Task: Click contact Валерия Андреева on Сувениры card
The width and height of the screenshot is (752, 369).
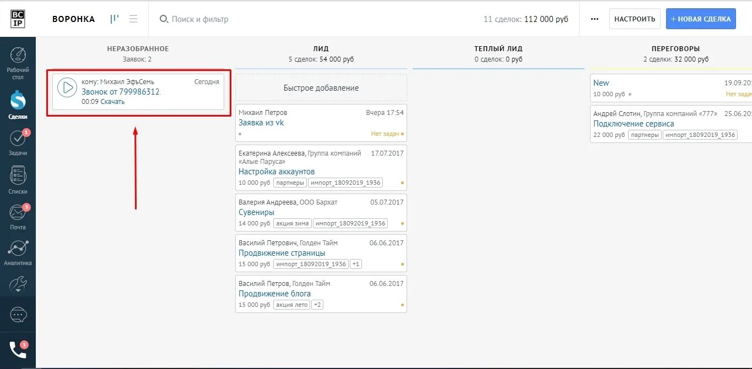Action: (267, 202)
